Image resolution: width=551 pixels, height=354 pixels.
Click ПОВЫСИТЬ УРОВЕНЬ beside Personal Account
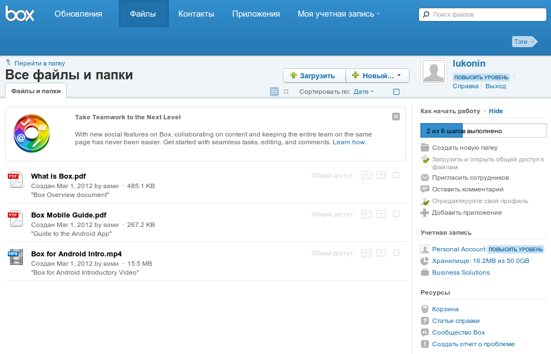point(515,249)
